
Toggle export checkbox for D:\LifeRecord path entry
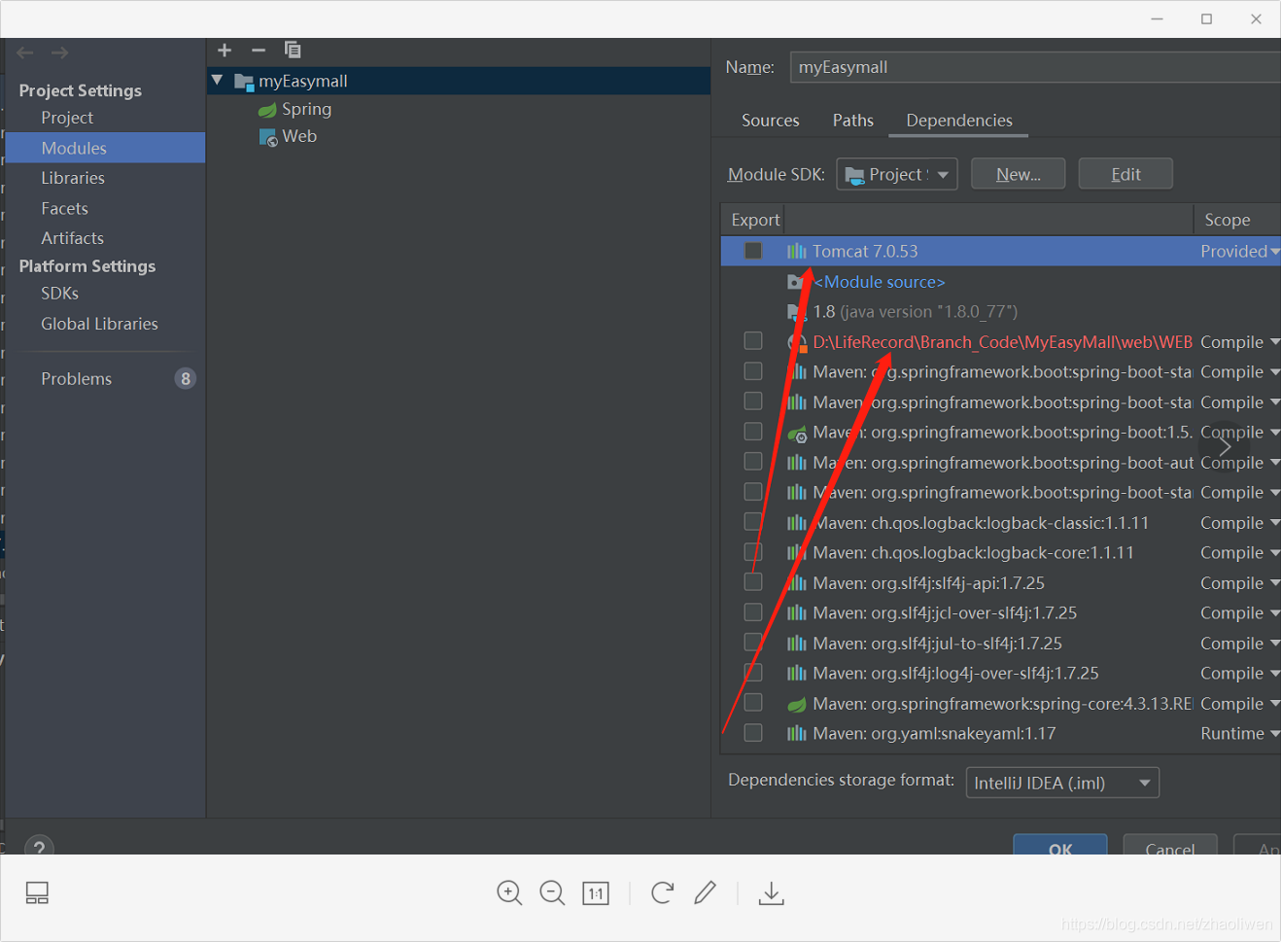753,341
